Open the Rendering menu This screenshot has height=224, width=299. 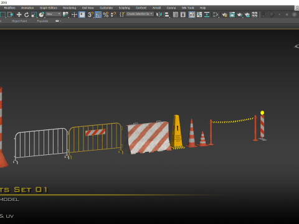(69, 8)
